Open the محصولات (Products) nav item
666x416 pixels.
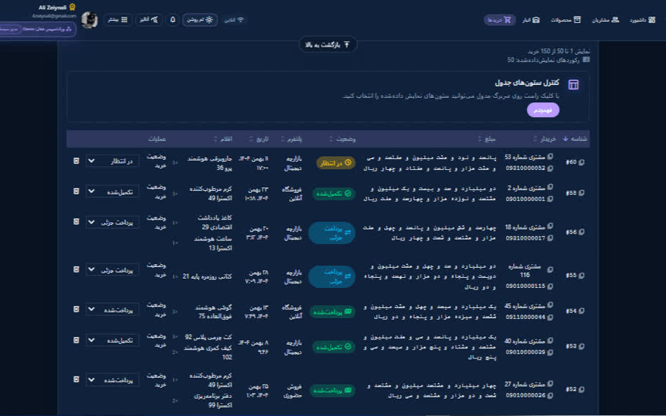click(x=566, y=20)
